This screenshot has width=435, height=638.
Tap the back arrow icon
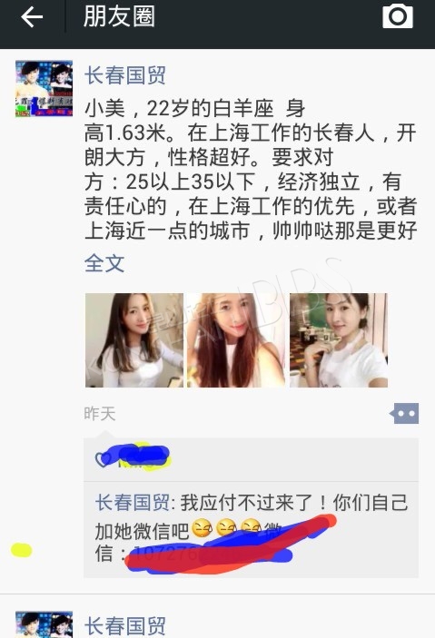(32, 17)
